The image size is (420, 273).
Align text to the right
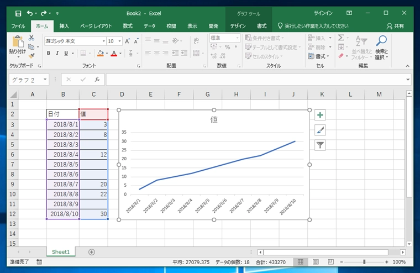click(166, 53)
